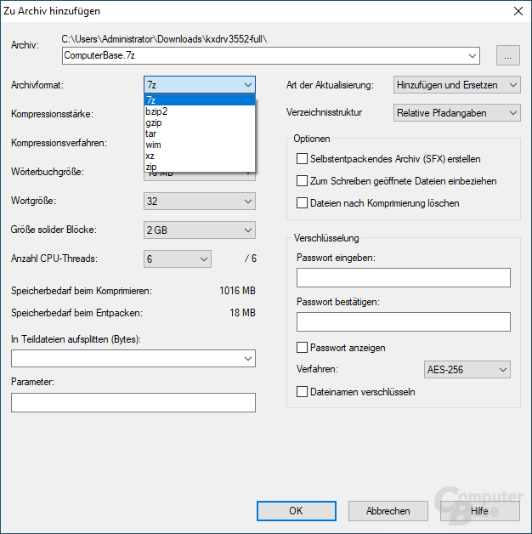Click the Kompressionsstärke label
The image size is (532, 534).
click(52, 114)
